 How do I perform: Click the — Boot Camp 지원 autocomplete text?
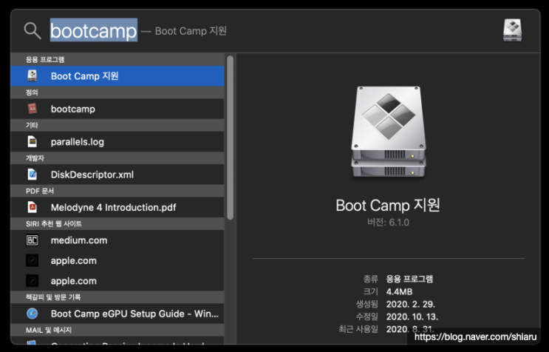(184, 31)
